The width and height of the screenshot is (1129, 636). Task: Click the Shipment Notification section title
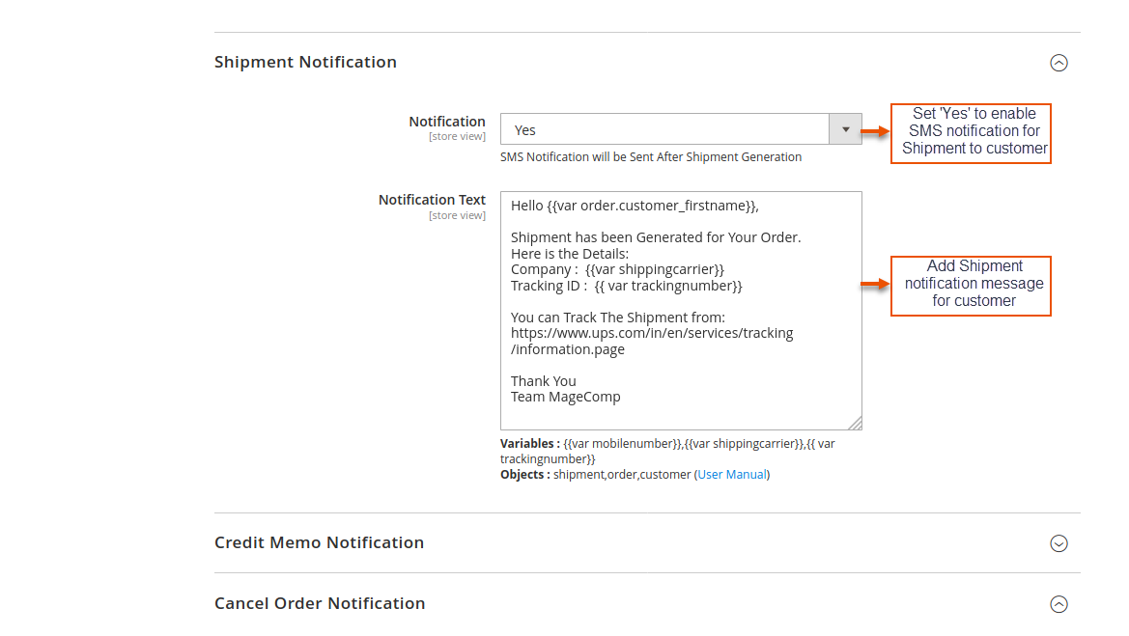tap(305, 62)
